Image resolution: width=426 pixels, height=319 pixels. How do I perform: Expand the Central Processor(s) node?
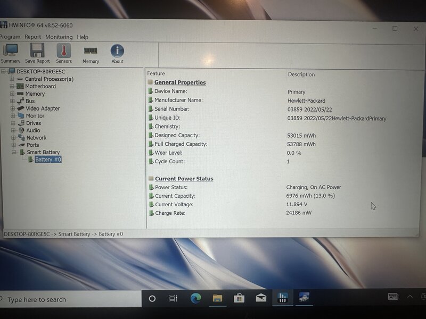(12, 79)
